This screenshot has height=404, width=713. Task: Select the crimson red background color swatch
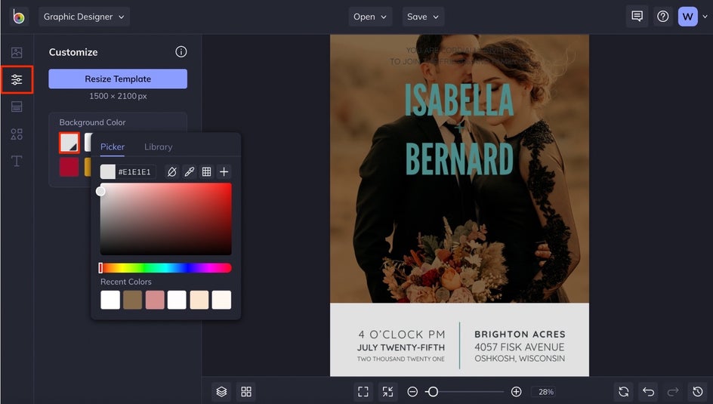click(x=69, y=167)
